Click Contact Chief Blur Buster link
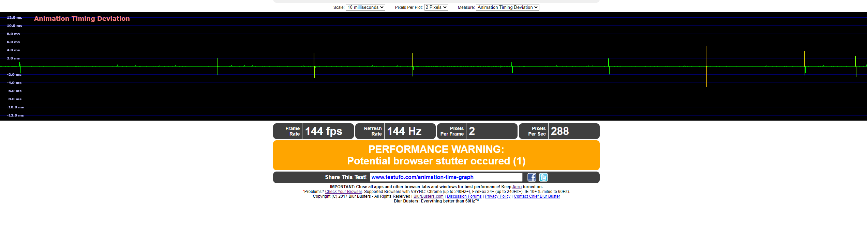The width and height of the screenshot is (867, 231). point(537,196)
